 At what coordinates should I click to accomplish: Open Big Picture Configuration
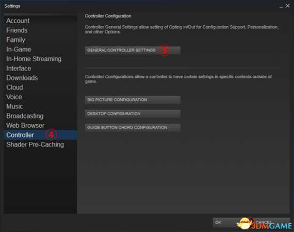pos(133,100)
